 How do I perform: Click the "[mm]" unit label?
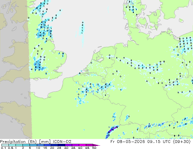[45, 142]
